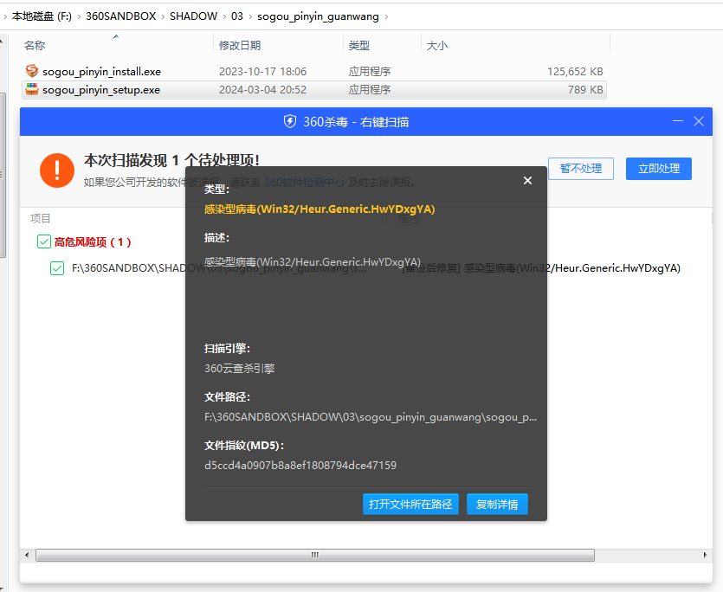Click 打开文件所在路径 button
Image resolution: width=723 pixels, height=592 pixels.
410,504
